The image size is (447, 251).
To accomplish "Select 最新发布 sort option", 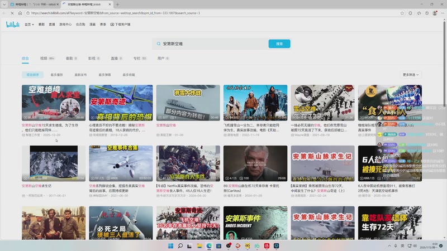I will click(x=80, y=75).
